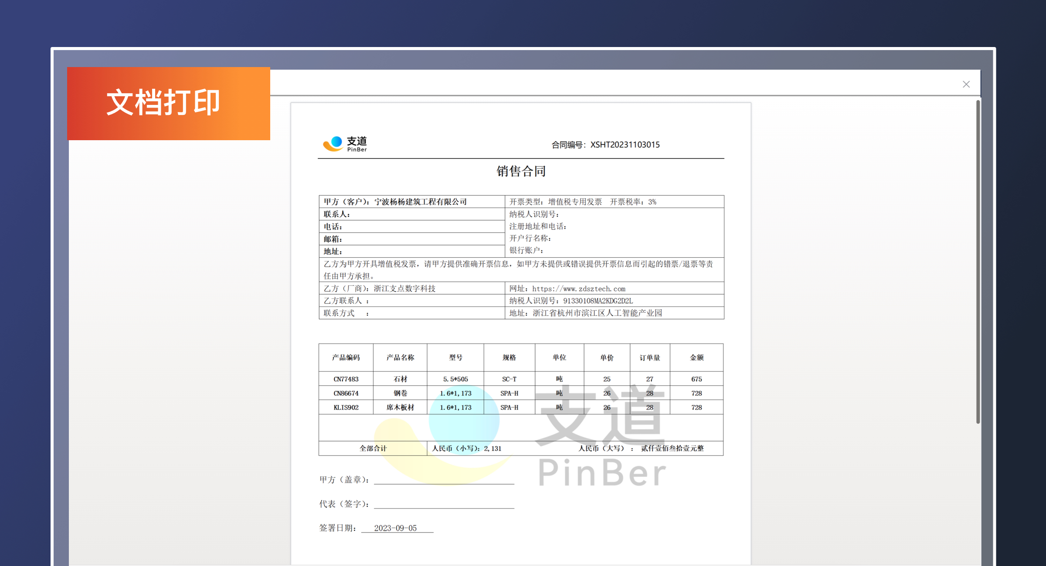This screenshot has width=1046, height=566.
Task: Select product code CN77483 in the table
Action: [346, 379]
